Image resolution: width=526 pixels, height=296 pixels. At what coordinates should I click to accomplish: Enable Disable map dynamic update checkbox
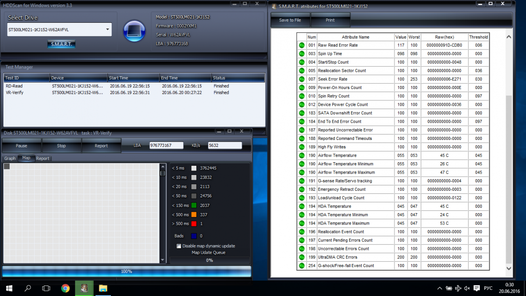(179, 246)
